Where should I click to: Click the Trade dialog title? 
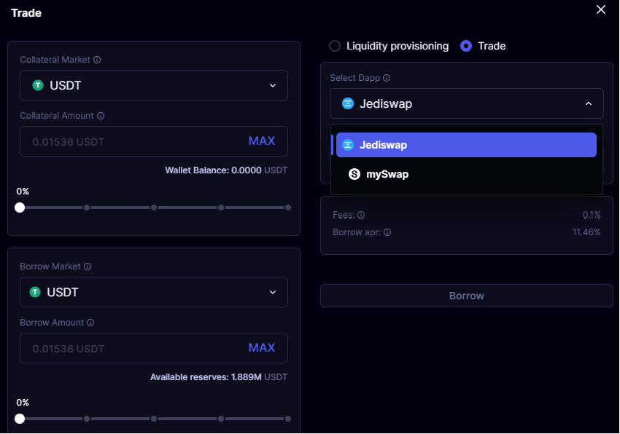click(26, 13)
